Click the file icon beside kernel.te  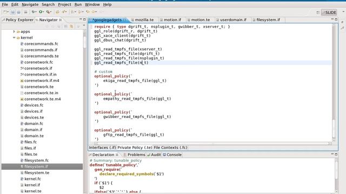pos(22,191)
